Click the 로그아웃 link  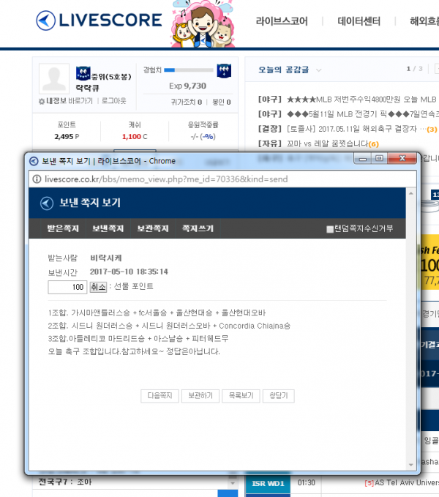pos(113,101)
